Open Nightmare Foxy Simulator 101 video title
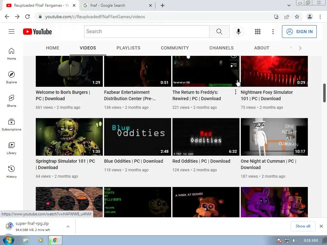 pos(267,95)
